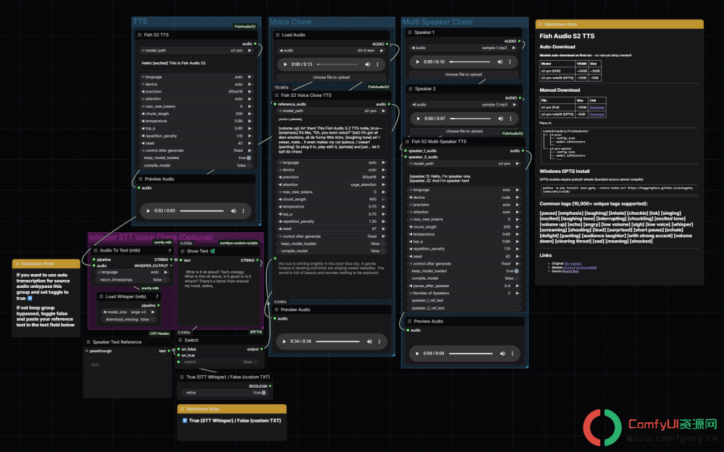Select the Multi Speaker Clone group title
Screen dimensions: 724x452
[x=437, y=22]
